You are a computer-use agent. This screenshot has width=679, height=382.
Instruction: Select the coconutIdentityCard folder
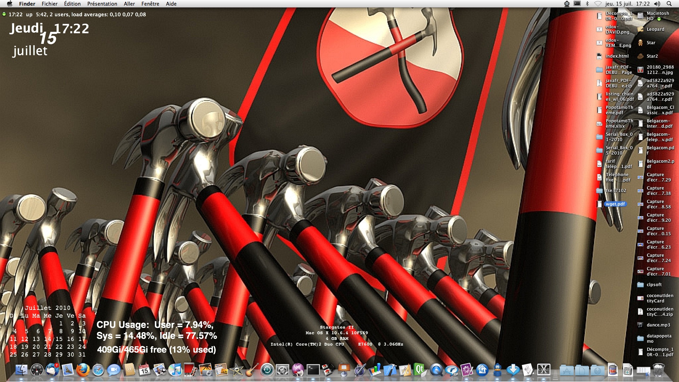(x=655, y=298)
